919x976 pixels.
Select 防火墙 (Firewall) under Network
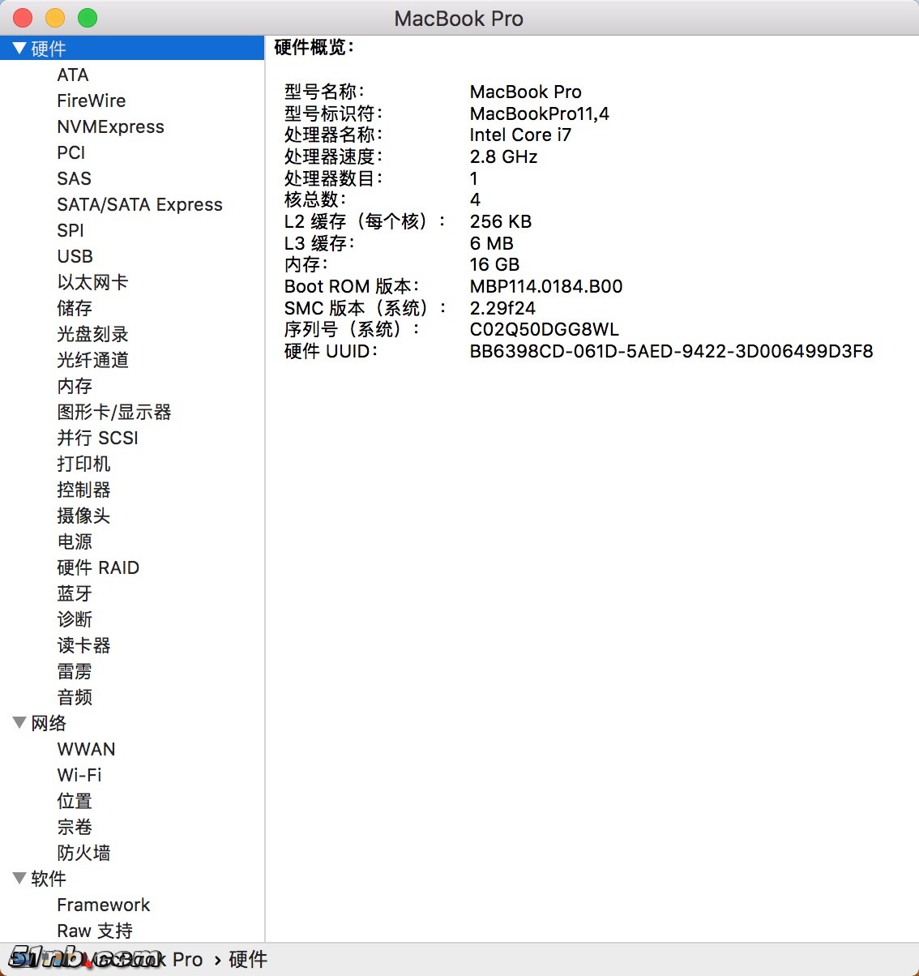click(x=83, y=853)
